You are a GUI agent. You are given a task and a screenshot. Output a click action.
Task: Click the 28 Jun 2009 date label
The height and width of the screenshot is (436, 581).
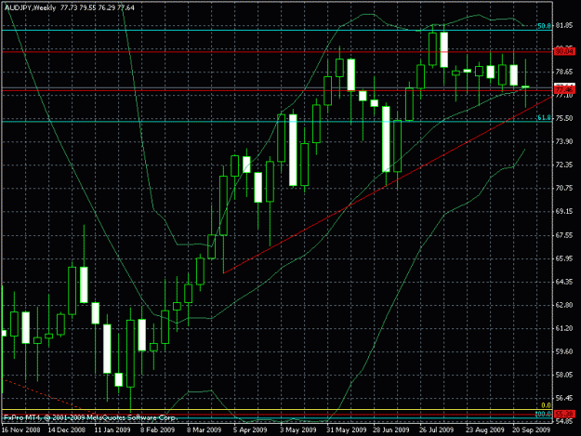tap(391, 429)
